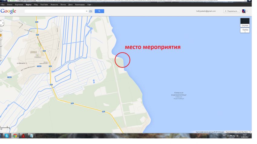Viewport: 257px width, 144px height.
Task: Open Skype from the taskbar
Action: 6,136
